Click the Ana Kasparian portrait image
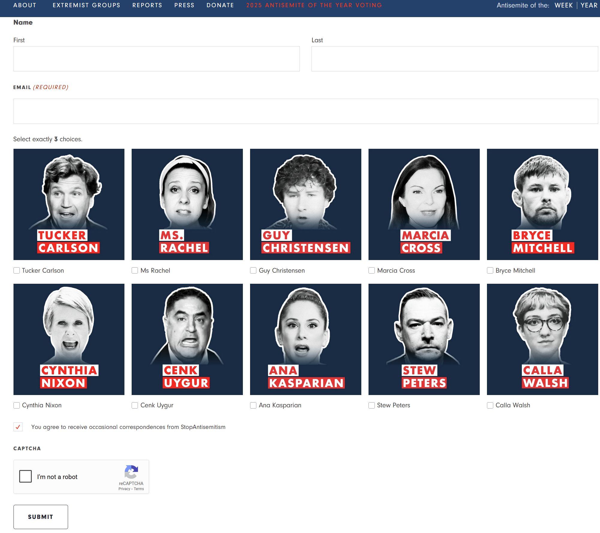The width and height of the screenshot is (600, 533). pos(305,339)
